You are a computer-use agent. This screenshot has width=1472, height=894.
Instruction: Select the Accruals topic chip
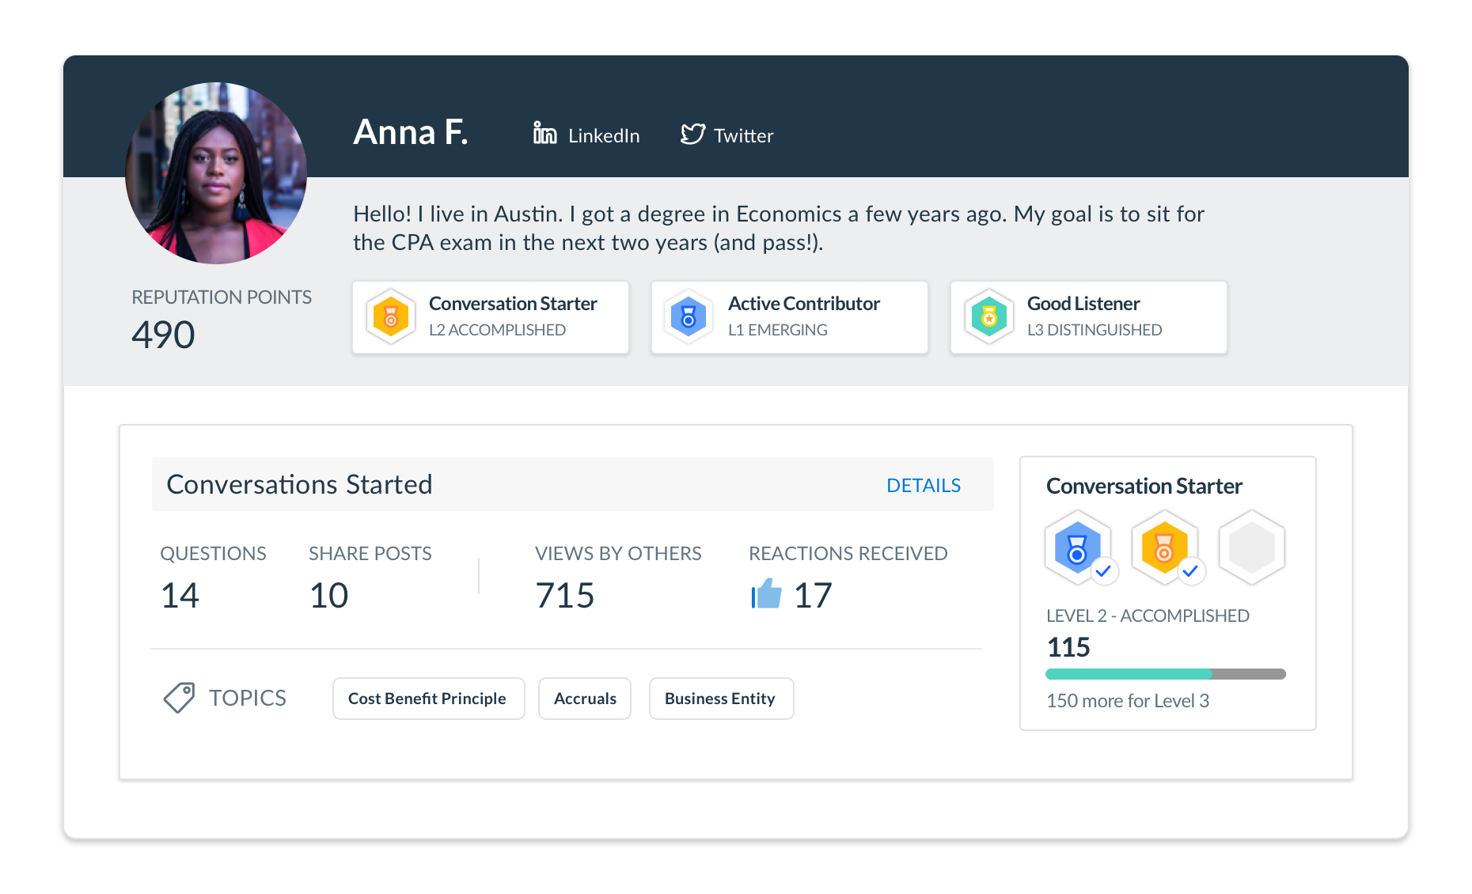pos(584,698)
